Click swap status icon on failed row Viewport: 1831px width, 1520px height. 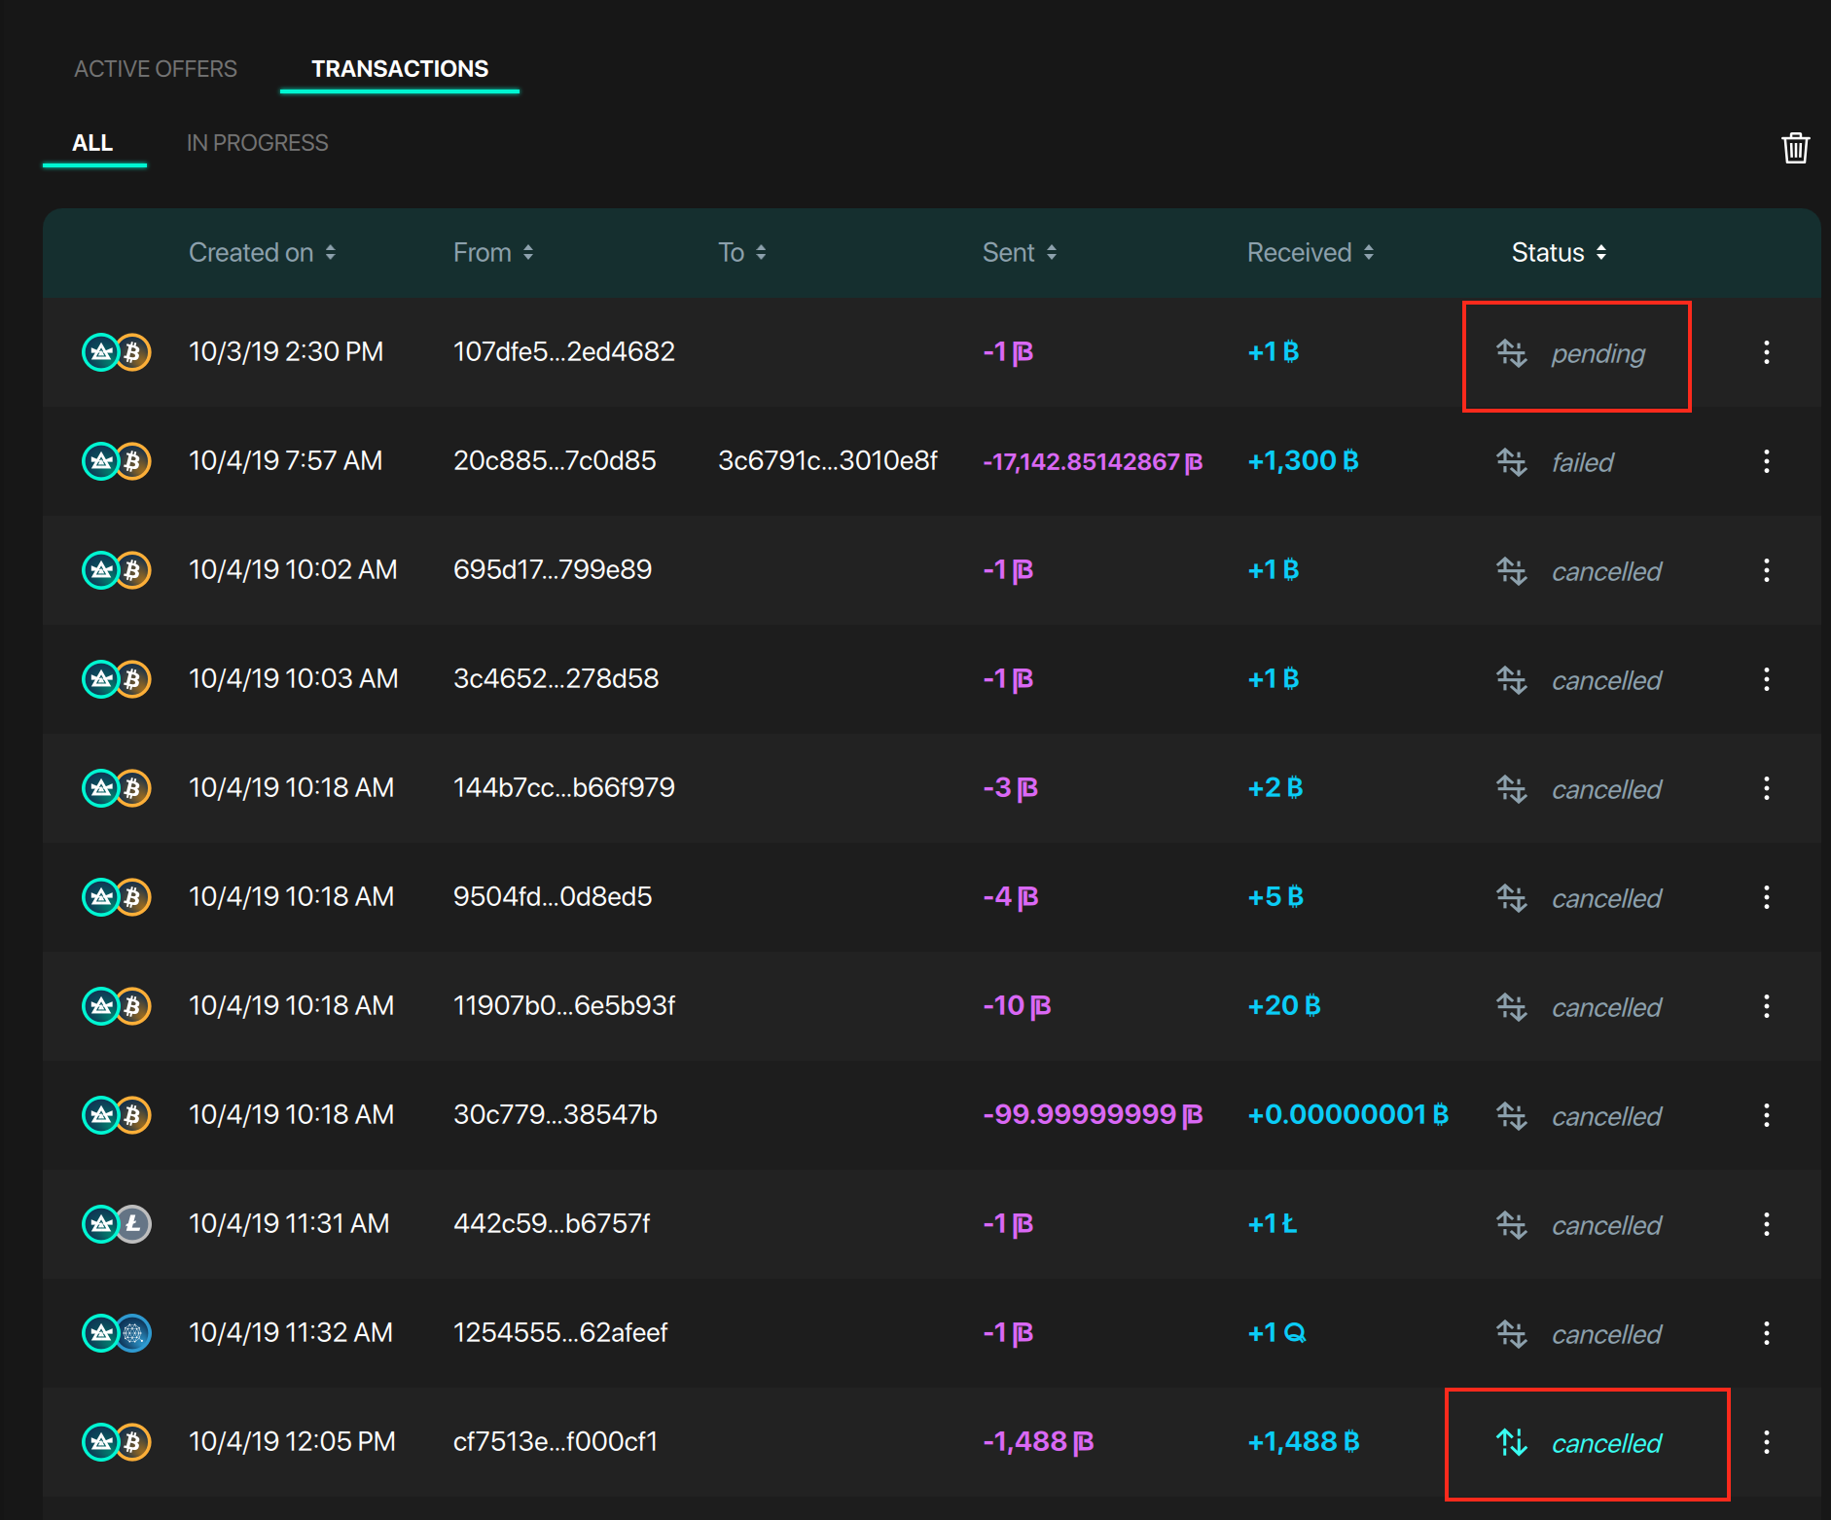point(1512,462)
